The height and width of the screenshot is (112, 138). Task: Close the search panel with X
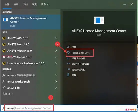coord(132,4)
